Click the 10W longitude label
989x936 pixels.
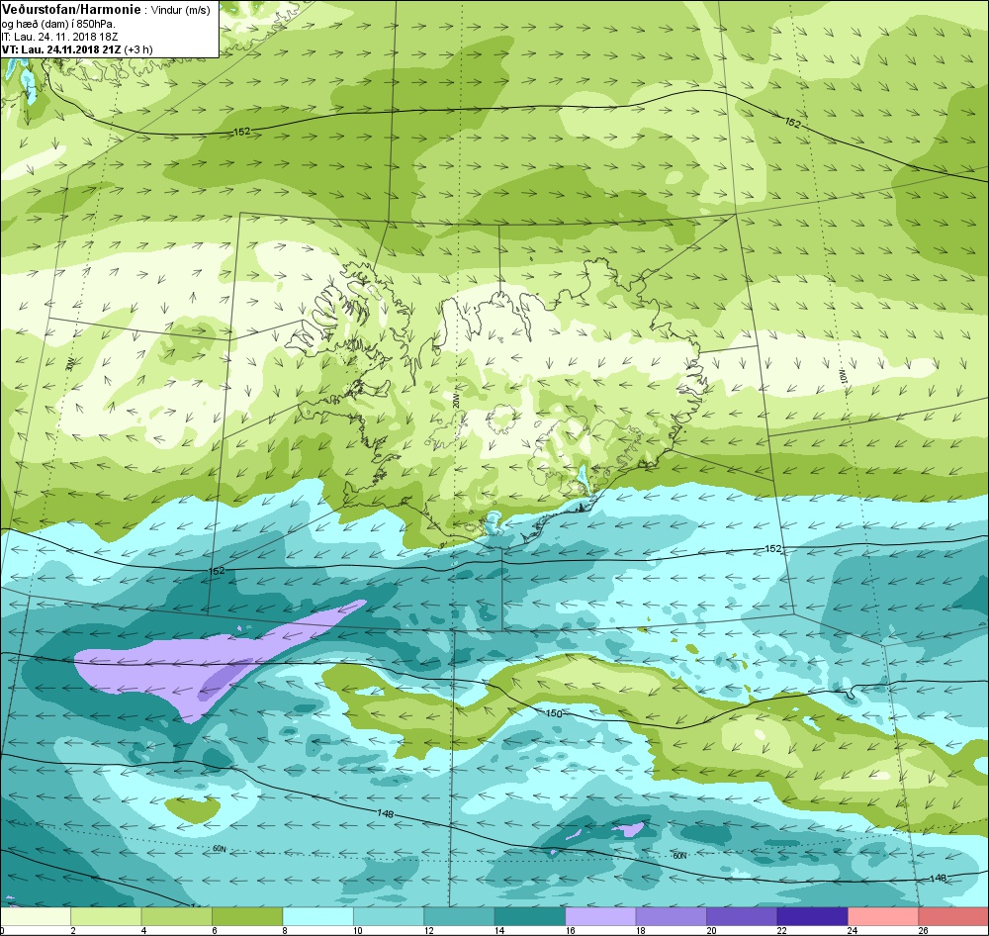tap(844, 376)
